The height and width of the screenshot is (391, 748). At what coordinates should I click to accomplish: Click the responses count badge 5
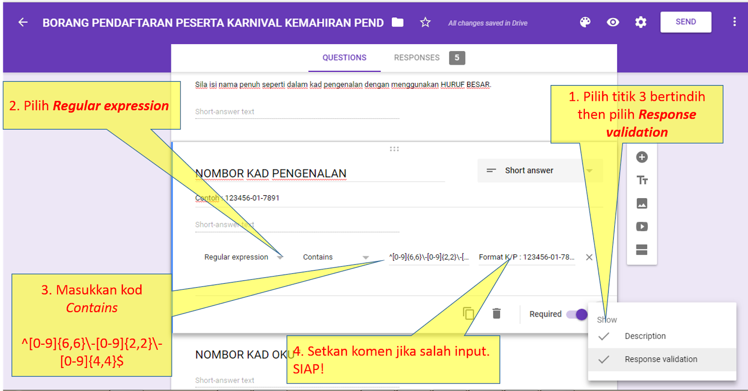[x=457, y=57]
